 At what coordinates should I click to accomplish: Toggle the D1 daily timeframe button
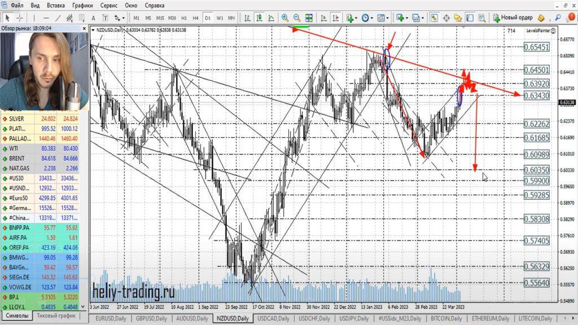pos(207,17)
